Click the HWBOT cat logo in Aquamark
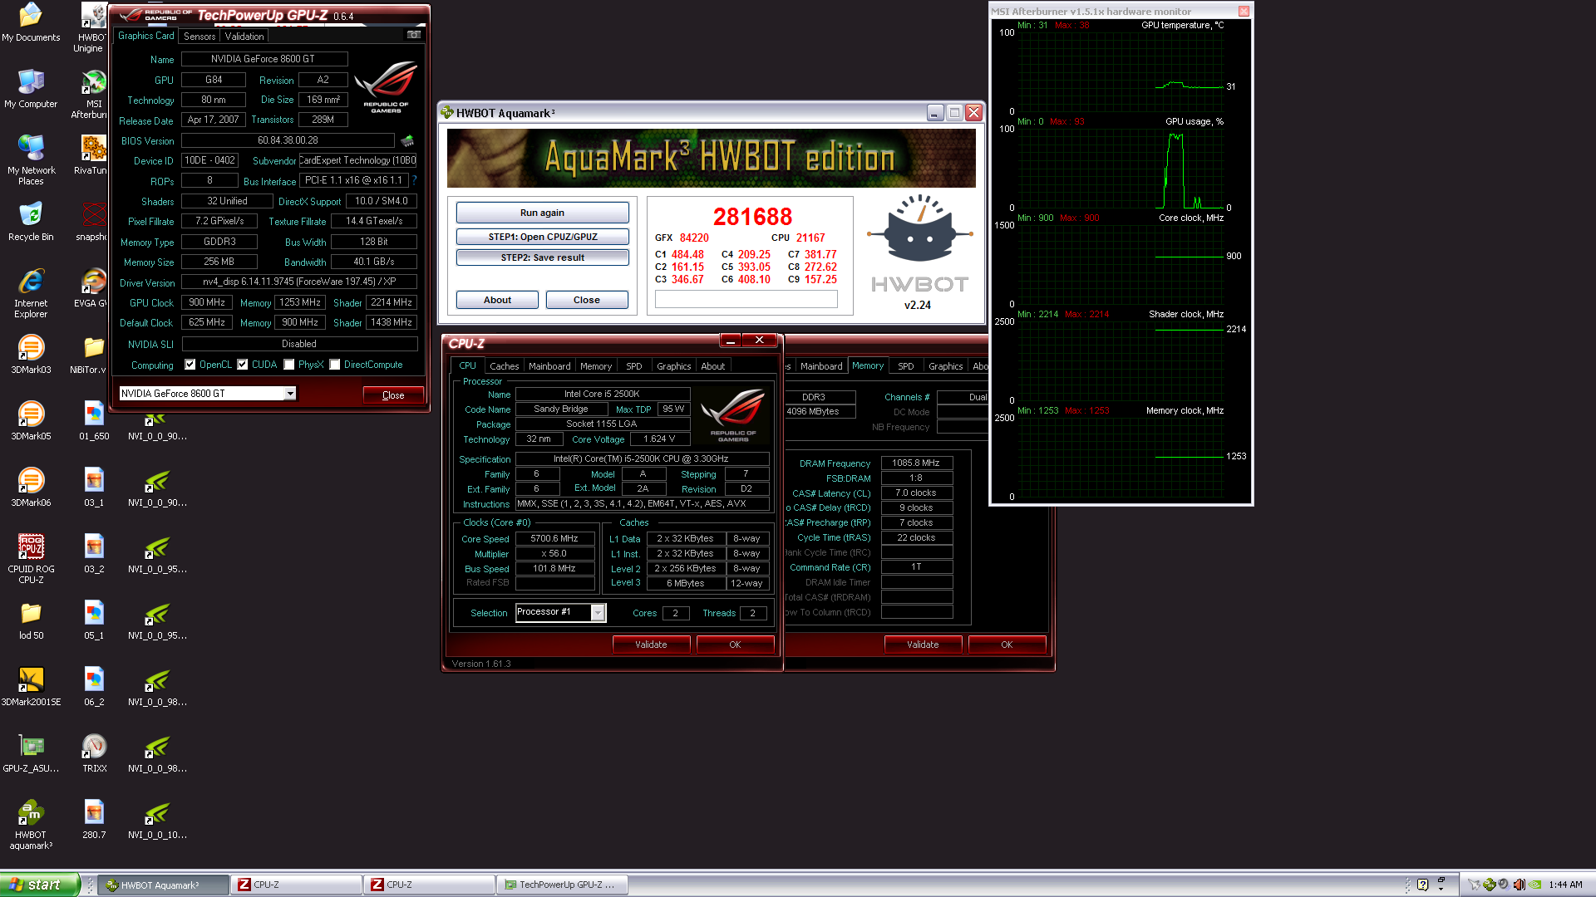The image size is (1596, 897). (x=919, y=227)
